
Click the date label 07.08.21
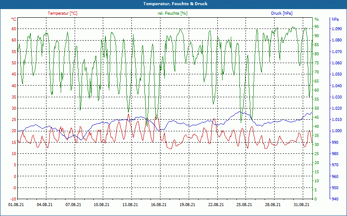[73, 204]
